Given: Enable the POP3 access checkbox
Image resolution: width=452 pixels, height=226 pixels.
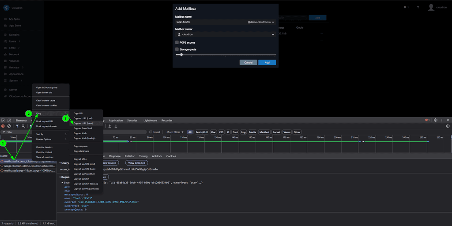Looking at the screenshot, I should click(x=177, y=42).
